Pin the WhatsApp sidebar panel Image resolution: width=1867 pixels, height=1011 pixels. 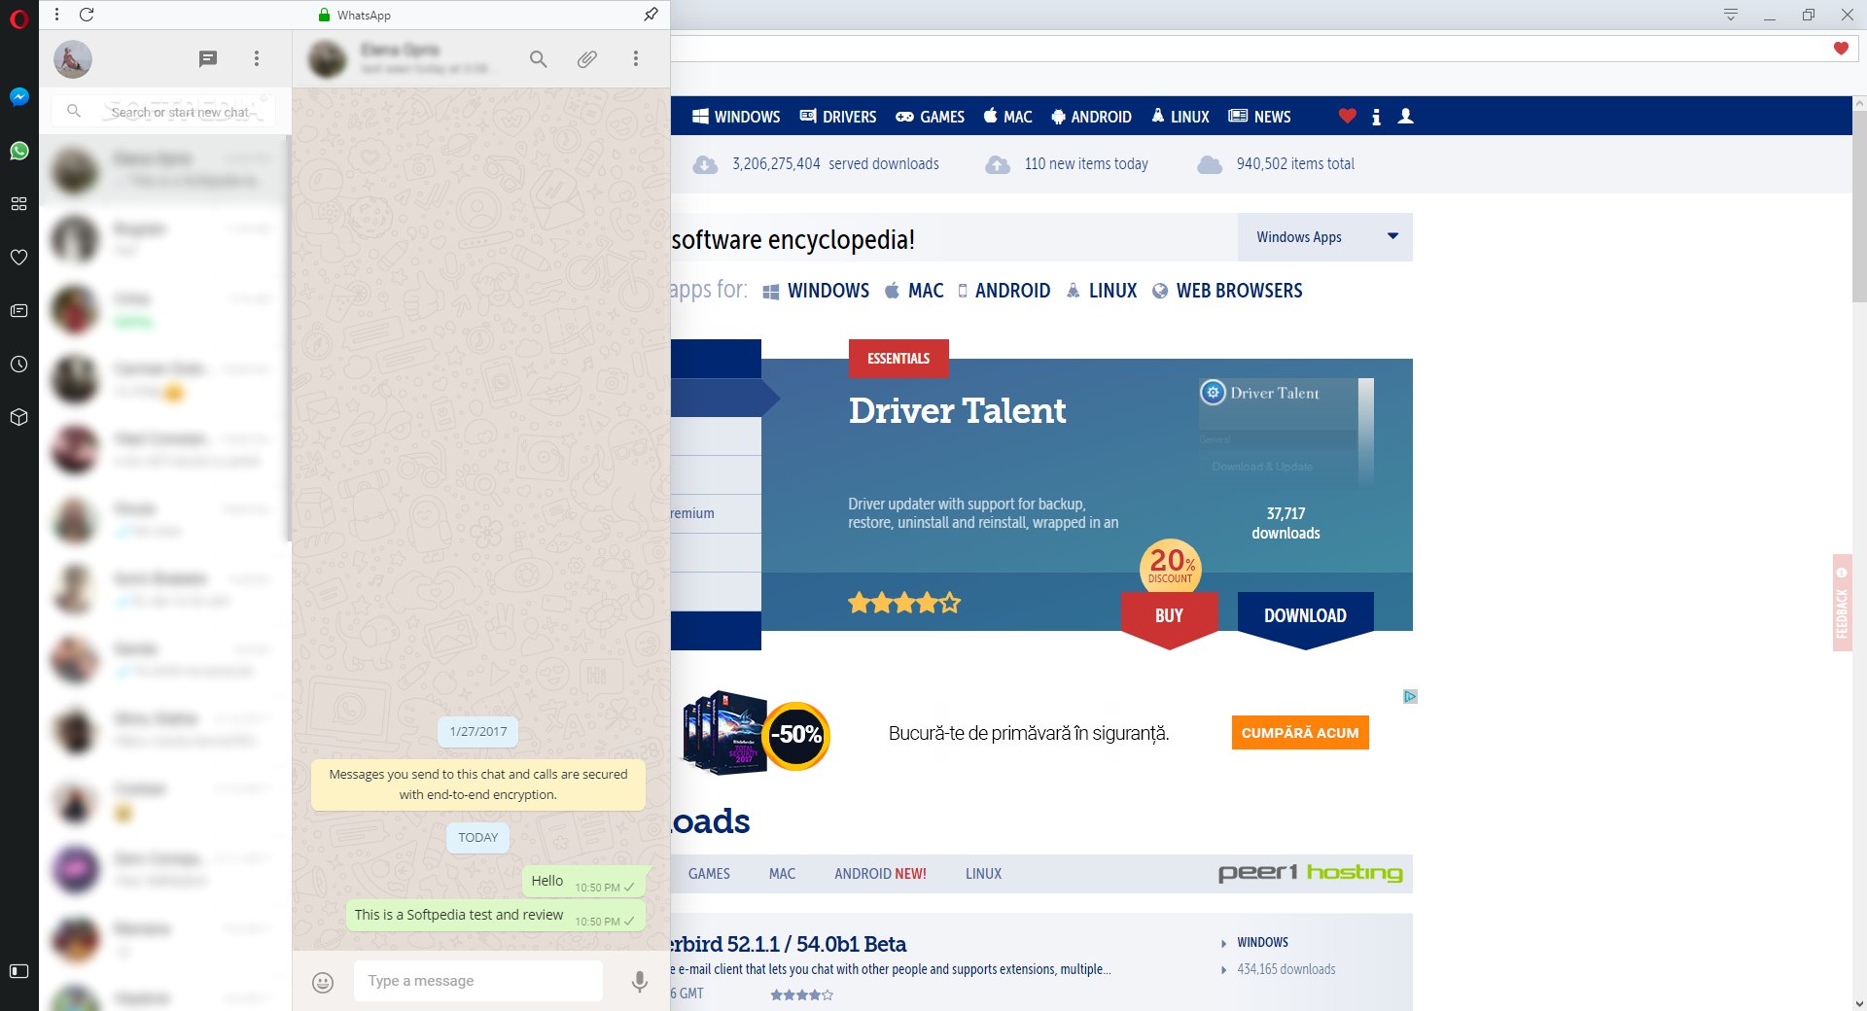[x=651, y=15]
